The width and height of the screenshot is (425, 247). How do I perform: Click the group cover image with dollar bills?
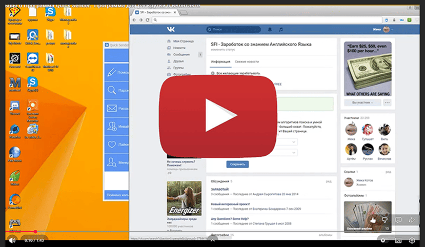pos(368,69)
